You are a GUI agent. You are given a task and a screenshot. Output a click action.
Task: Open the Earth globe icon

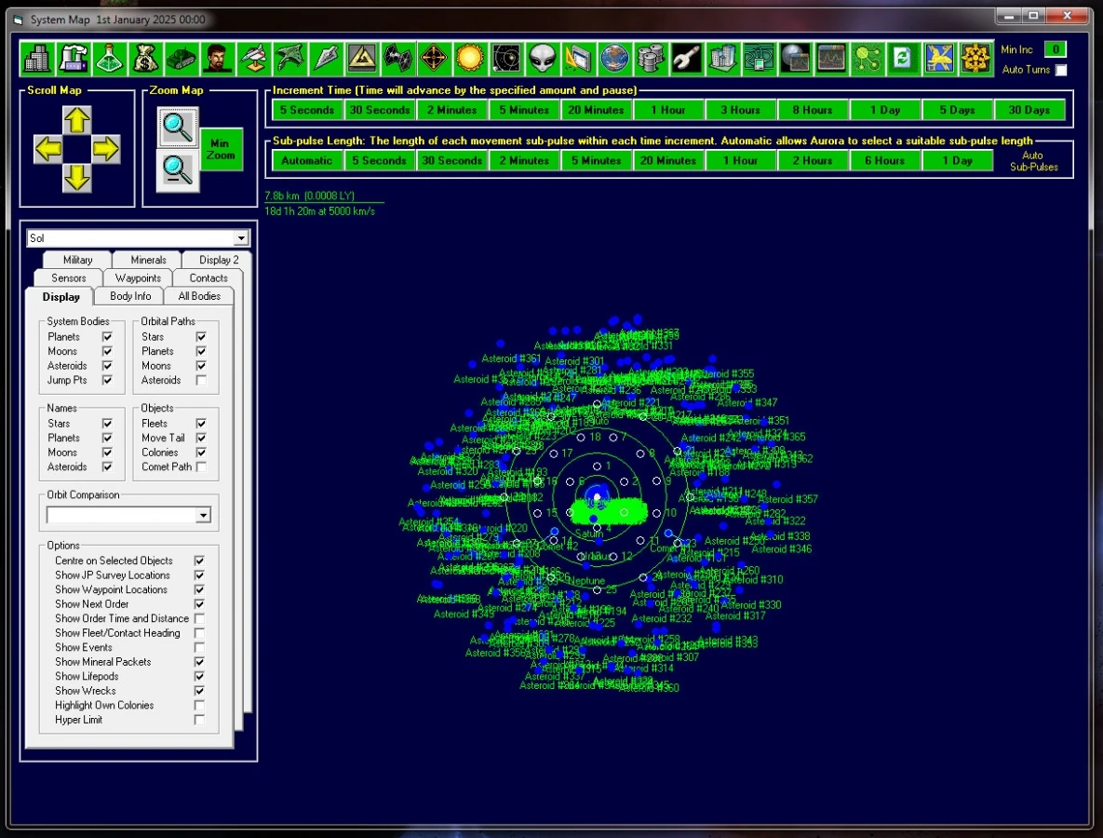tap(615, 59)
